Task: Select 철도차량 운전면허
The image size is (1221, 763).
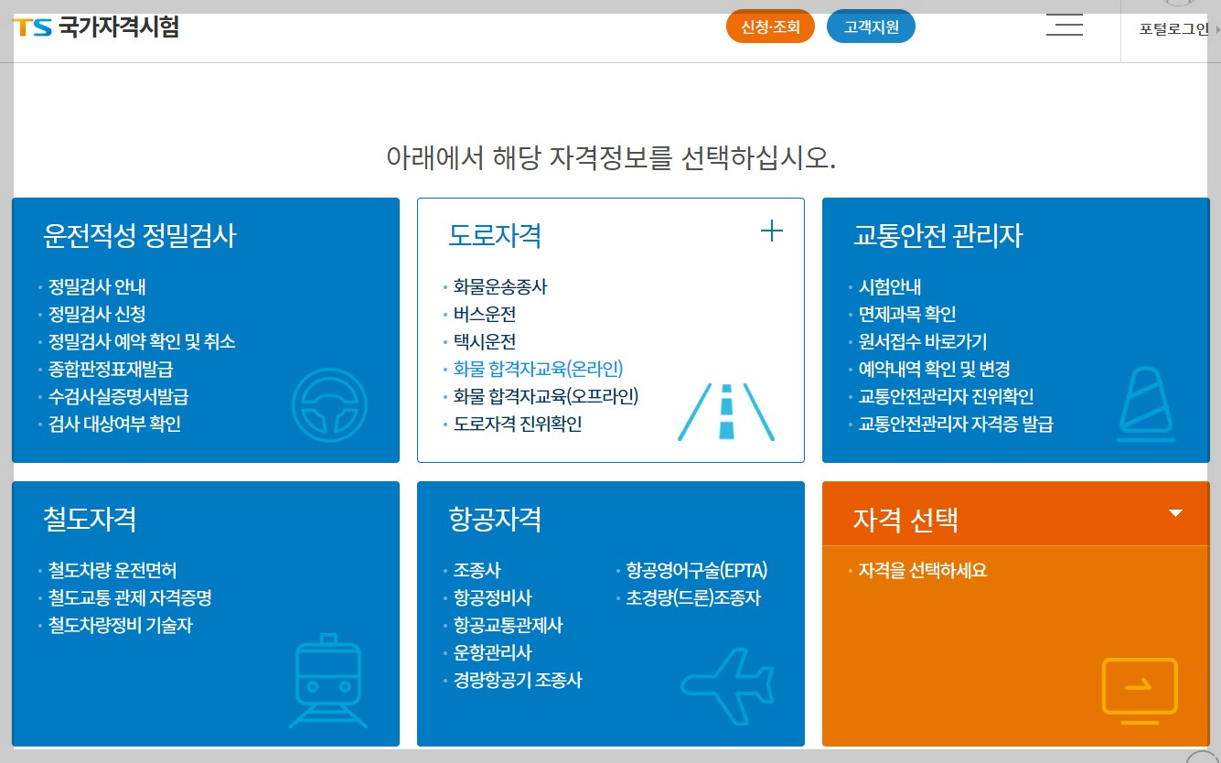Action: [x=112, y=571]
